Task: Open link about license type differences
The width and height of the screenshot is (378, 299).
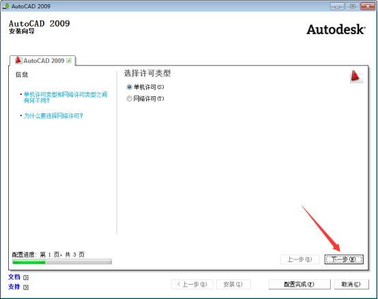Action: [x=66, y=97]
